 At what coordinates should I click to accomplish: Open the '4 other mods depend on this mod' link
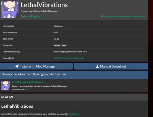point(68,58)
